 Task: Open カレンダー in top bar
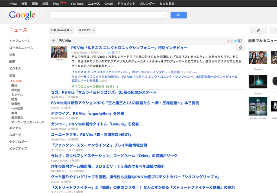[x=147, y=3]
